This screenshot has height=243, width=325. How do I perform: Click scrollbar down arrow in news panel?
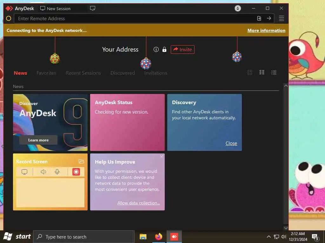[x=286, y=228]
